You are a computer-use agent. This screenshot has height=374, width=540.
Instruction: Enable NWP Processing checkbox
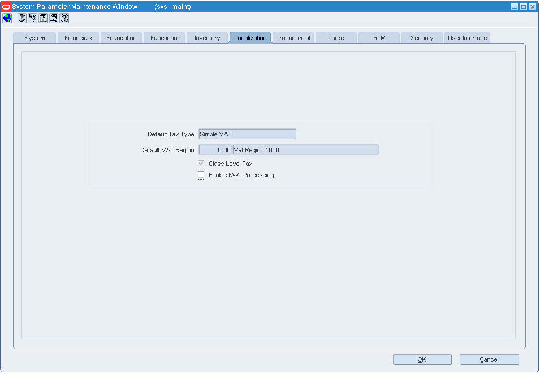[201, 175]
